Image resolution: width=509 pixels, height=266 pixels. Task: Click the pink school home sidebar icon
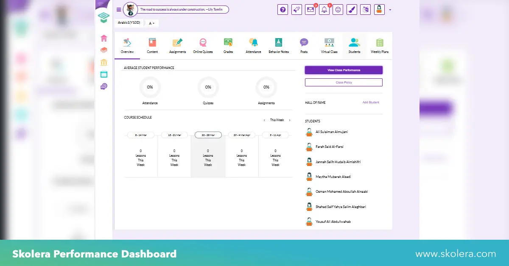pos(104,39)
